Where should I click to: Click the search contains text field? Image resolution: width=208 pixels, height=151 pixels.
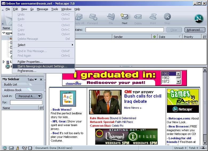click(125, 30)
